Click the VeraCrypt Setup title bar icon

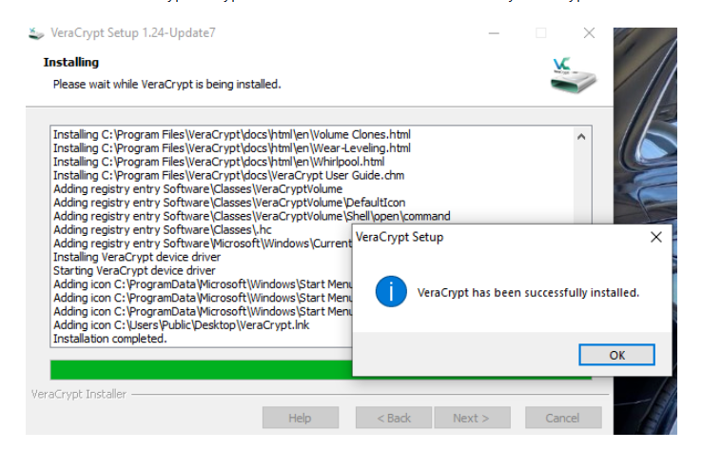pos(36,33)
